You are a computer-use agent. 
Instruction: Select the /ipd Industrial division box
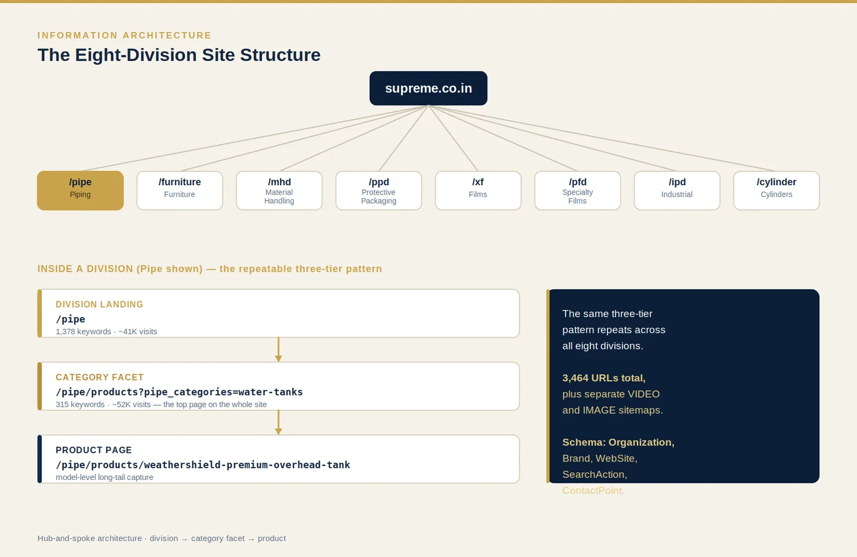pos(677,190)
